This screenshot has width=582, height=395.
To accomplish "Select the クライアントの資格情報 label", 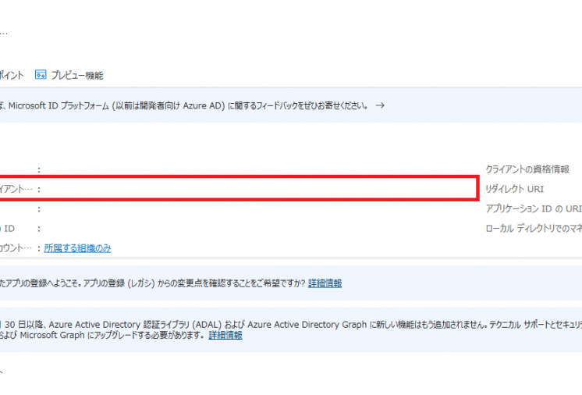I will point(527,169).
